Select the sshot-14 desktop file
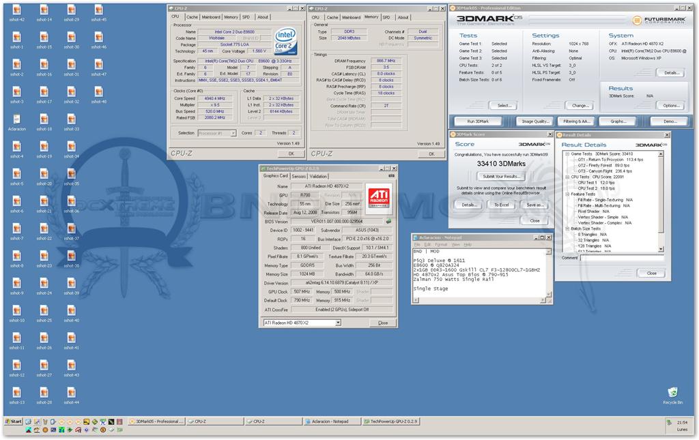Screen dimensions: 699x440 (44, 14)
